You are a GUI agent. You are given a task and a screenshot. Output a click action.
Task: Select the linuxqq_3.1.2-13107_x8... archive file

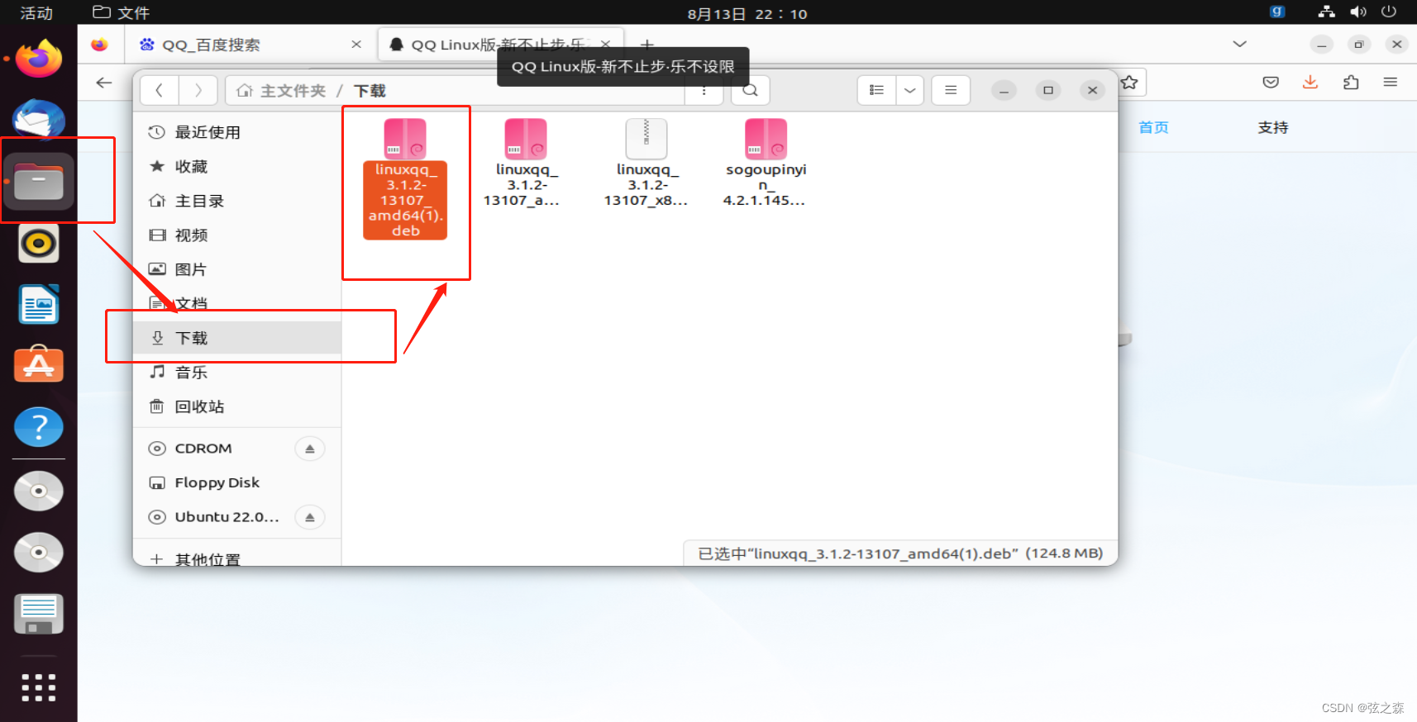(x=646, y=163)
